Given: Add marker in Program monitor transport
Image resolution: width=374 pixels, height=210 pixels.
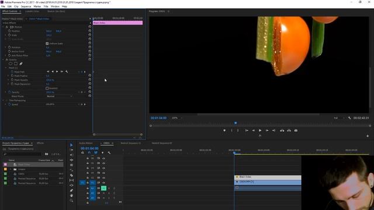Looking at the screenshot, I should pos(224,131).
